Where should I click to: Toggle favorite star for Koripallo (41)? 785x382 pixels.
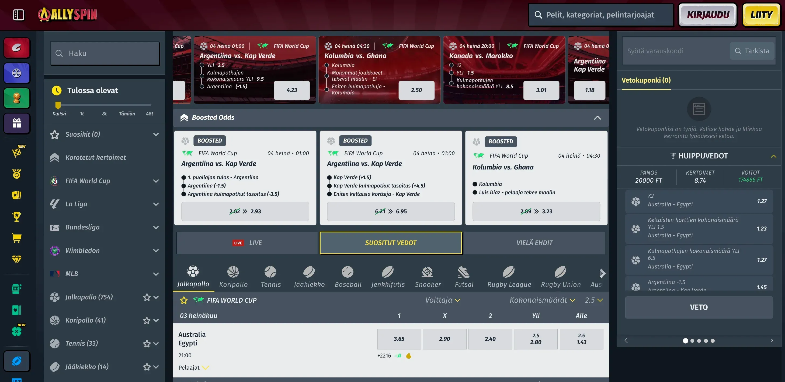pos(147,320)
